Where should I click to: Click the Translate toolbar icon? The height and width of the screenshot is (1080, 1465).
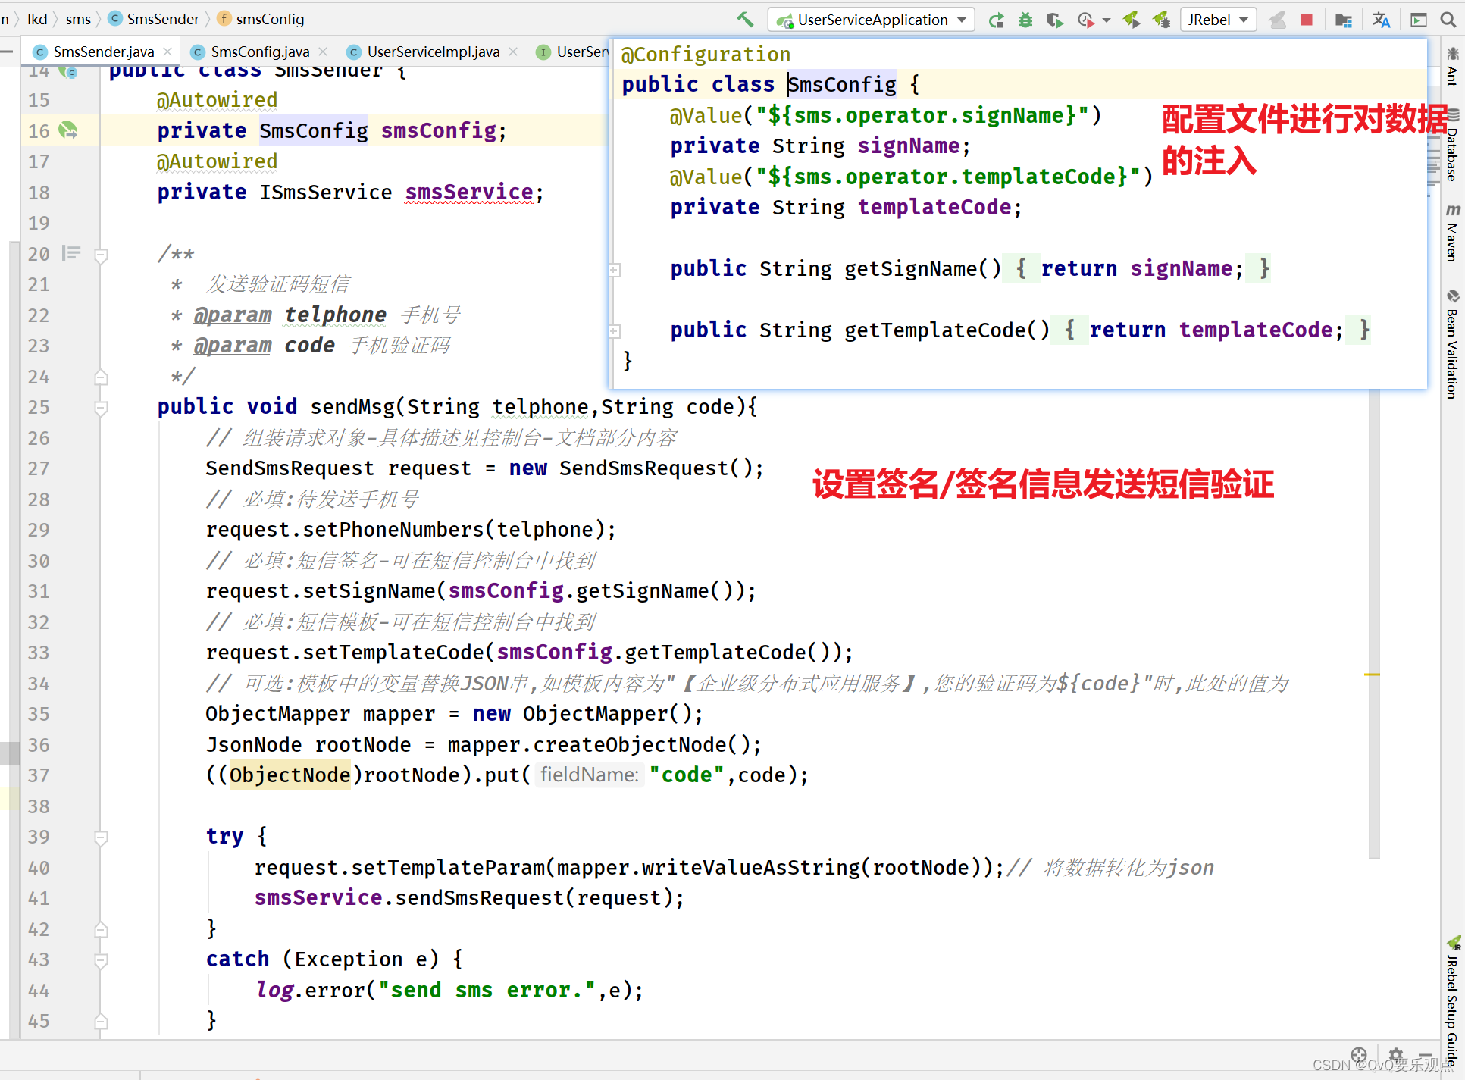pyautogui.click(x=1382, y=20)
